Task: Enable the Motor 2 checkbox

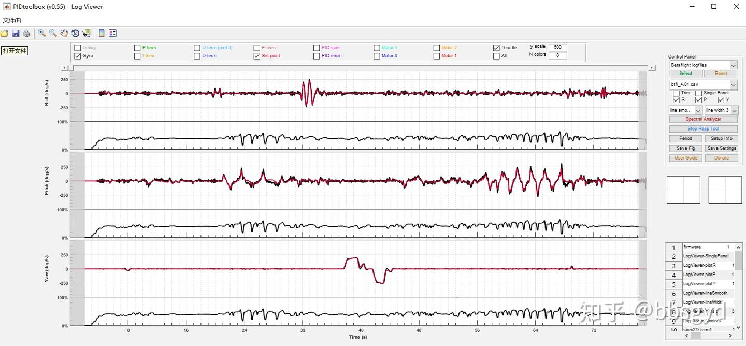Action: [x=437, y=48]
